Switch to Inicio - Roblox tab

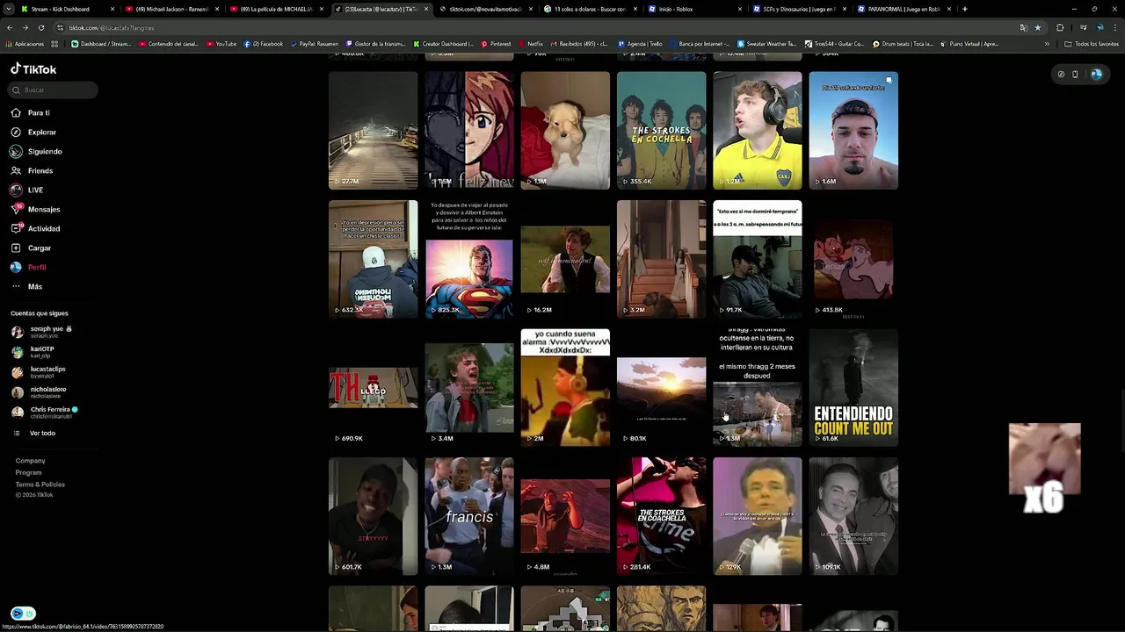(x=694, y=9)
